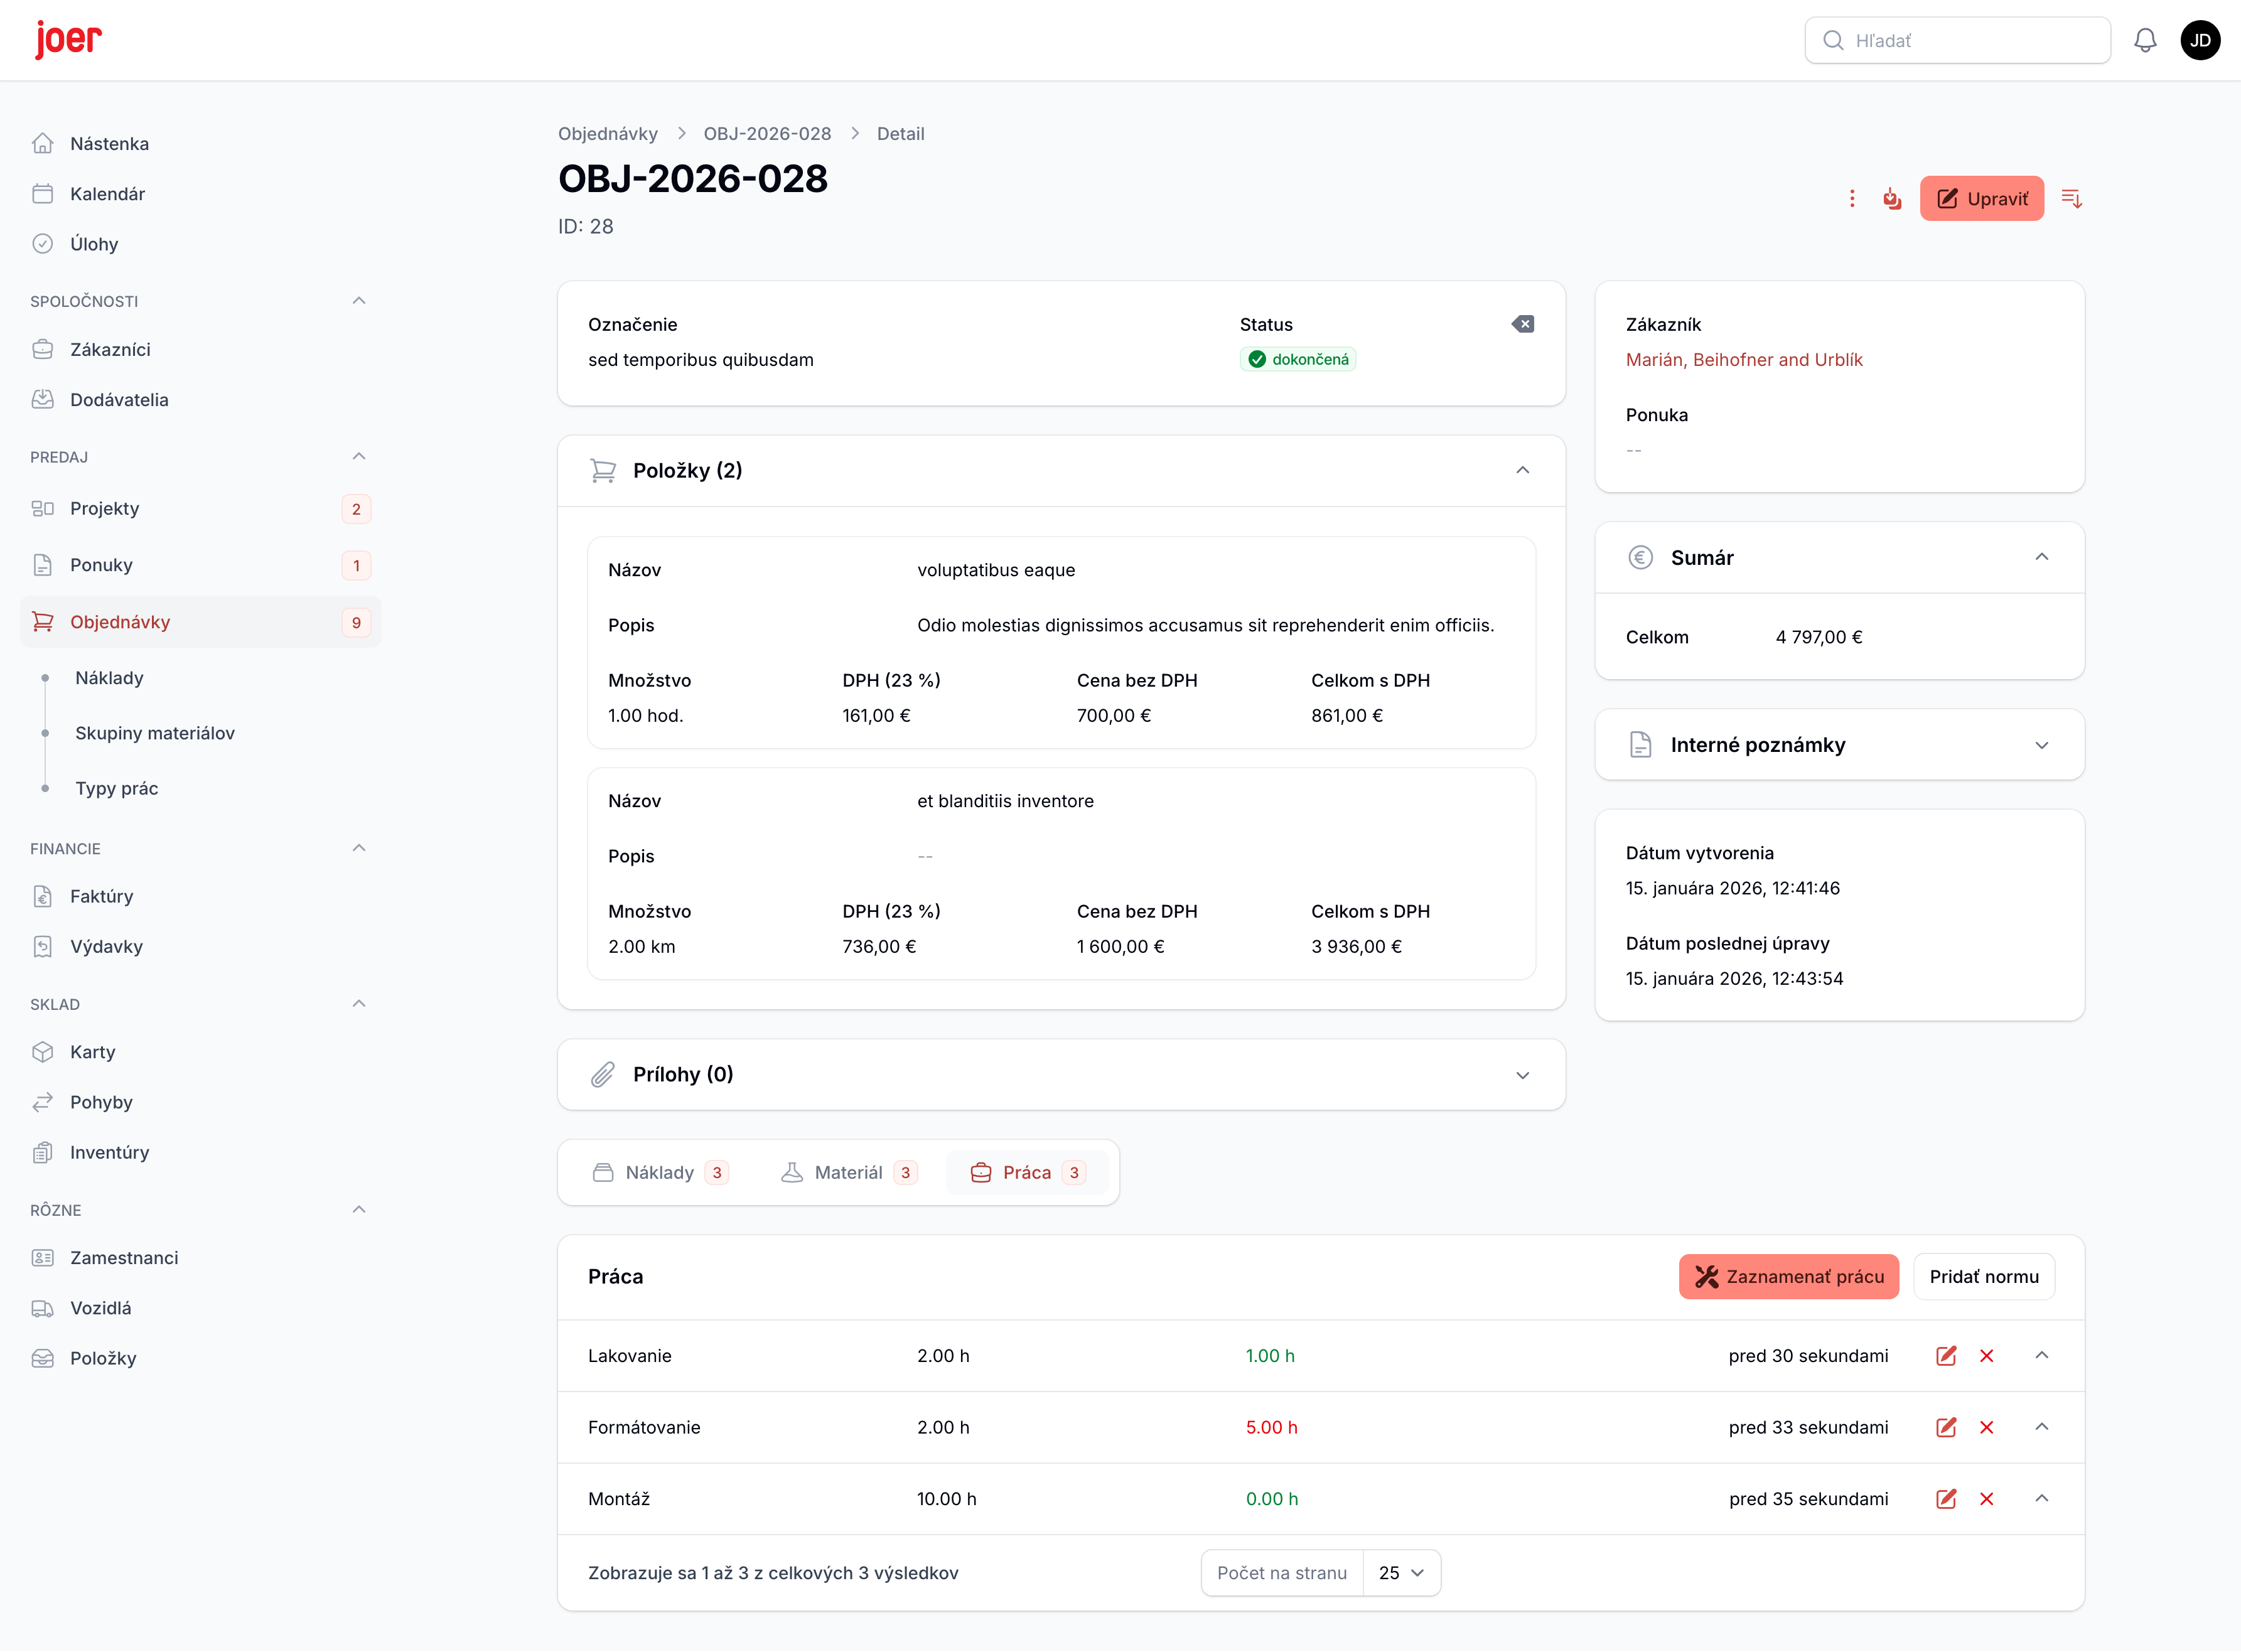
Task: Open JD user avatar menu
Action: [2200, 40]
